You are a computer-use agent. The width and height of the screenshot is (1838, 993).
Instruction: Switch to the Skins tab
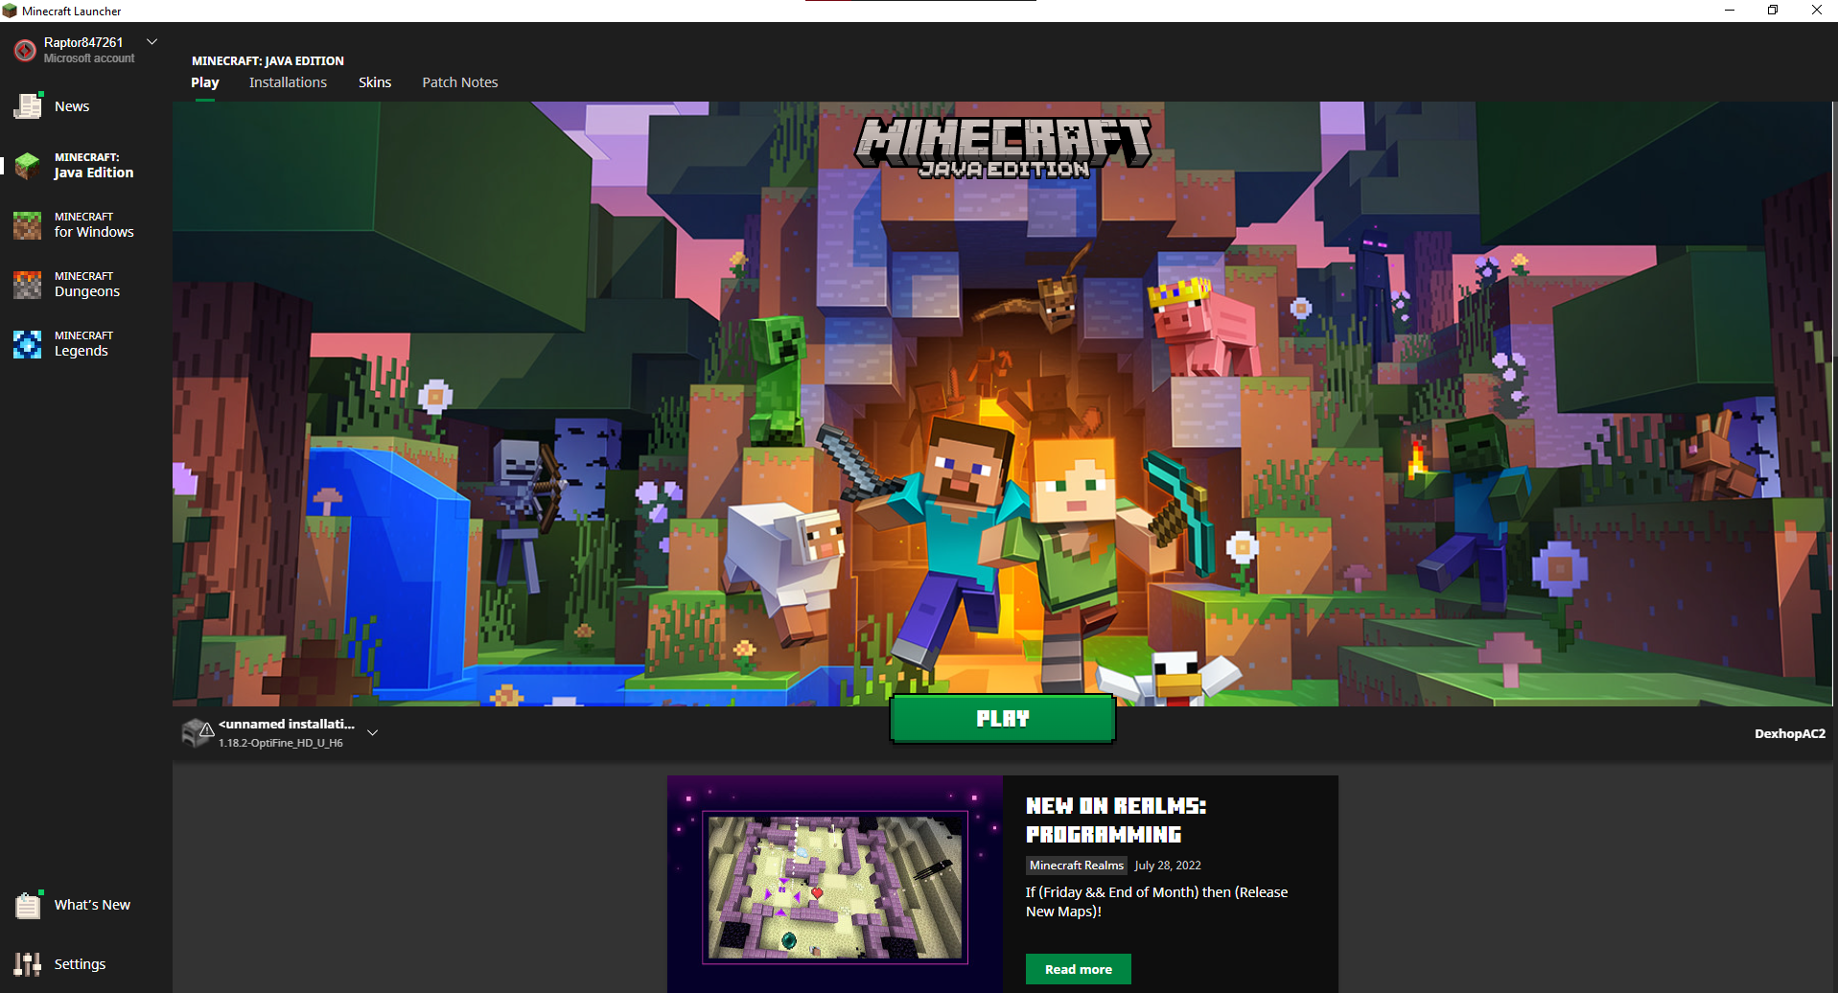click(x=375, y=82)
